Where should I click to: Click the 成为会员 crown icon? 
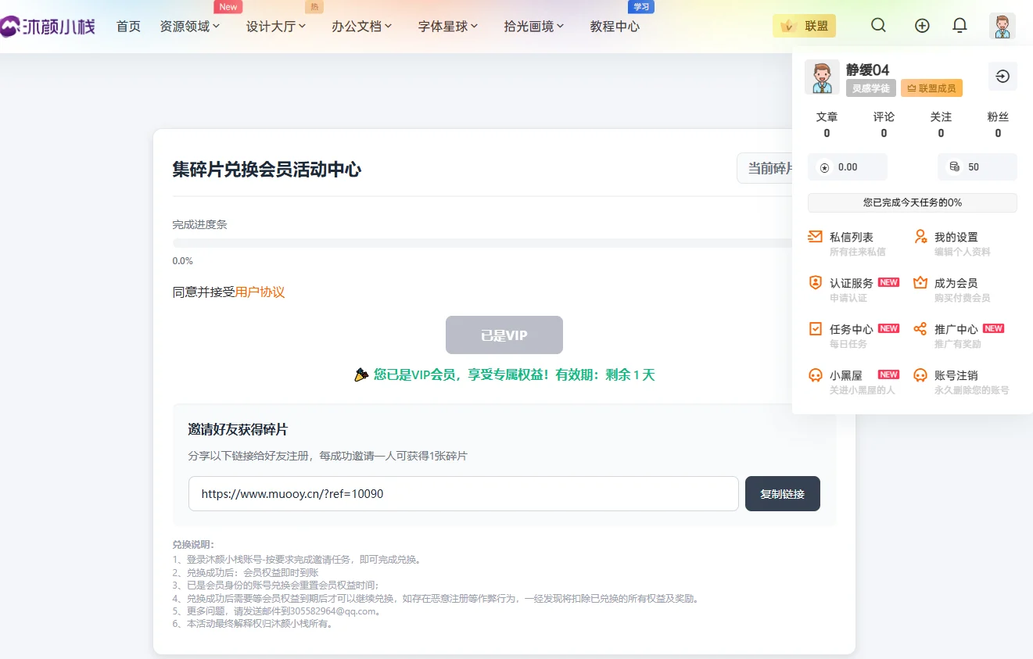(920, 283)
